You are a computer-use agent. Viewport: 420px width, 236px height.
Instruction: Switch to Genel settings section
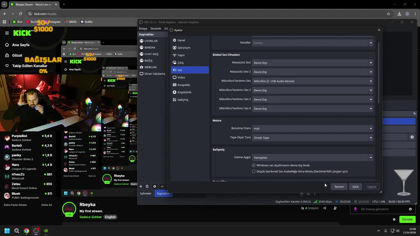190,40
